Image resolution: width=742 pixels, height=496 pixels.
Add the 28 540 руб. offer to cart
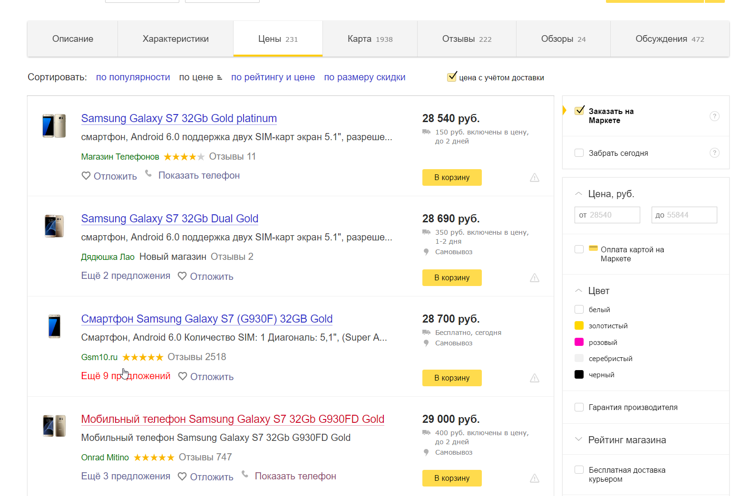click(452, 178)
